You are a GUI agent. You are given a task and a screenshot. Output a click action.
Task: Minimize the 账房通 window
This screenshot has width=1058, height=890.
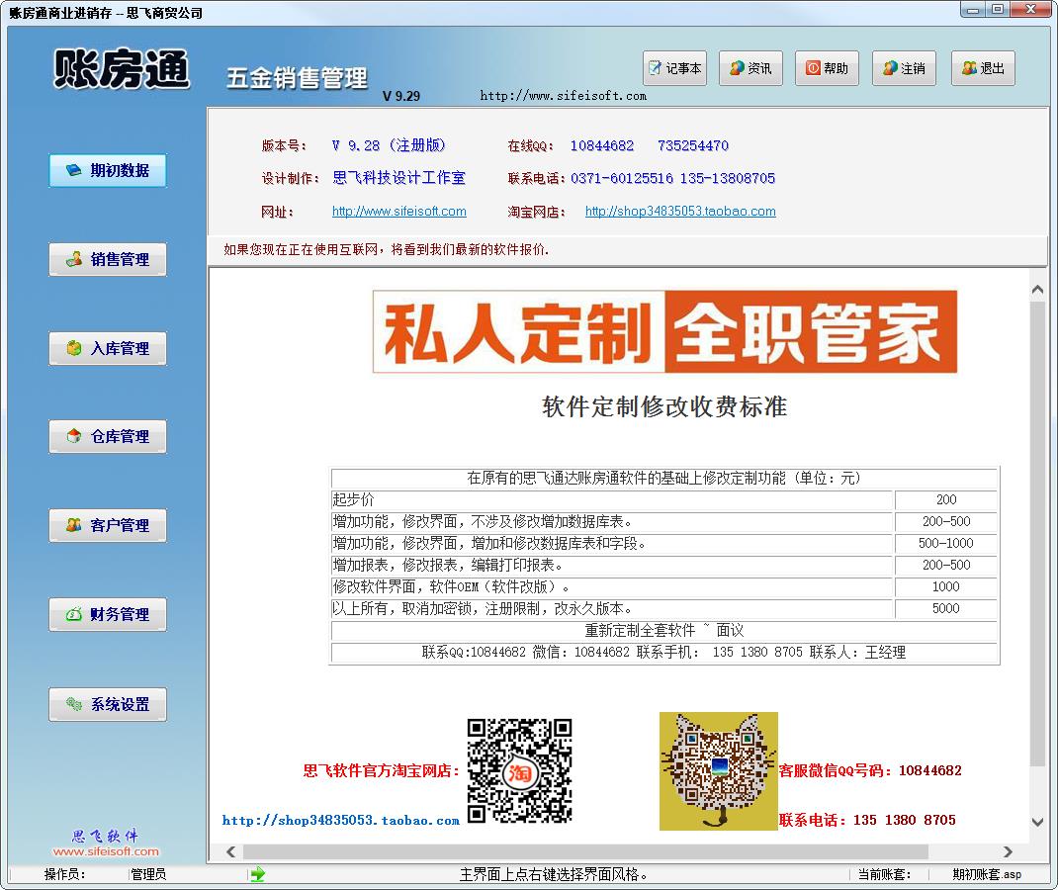coord(972,10)
